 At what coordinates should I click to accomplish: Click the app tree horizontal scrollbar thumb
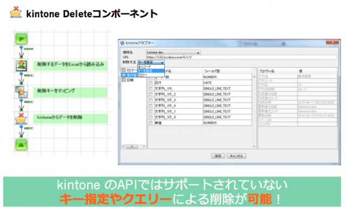(x=132, y=146)
